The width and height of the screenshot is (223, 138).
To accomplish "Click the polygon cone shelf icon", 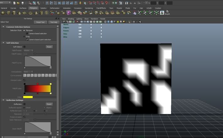I will [20, 13].
